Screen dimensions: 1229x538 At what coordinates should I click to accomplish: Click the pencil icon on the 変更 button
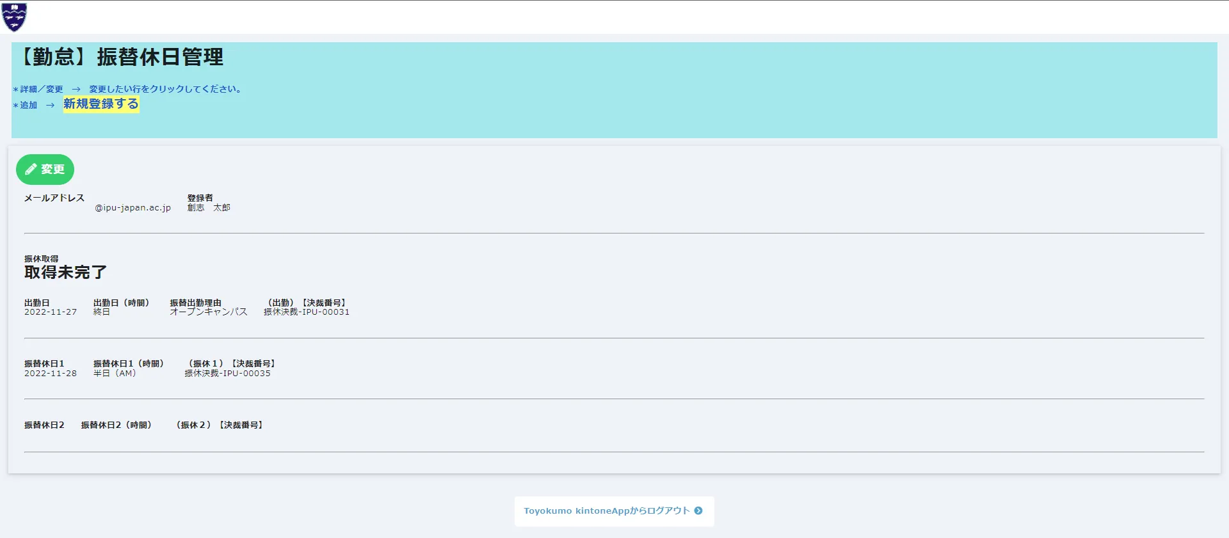pos(30,170)
